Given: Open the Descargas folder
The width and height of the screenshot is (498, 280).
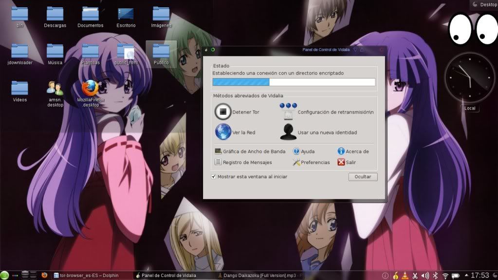Looking at the screenshot, I should click(55, 17).
